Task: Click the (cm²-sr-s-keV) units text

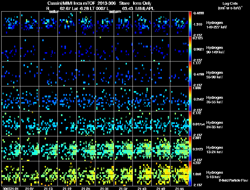Action: click(230, 8)
